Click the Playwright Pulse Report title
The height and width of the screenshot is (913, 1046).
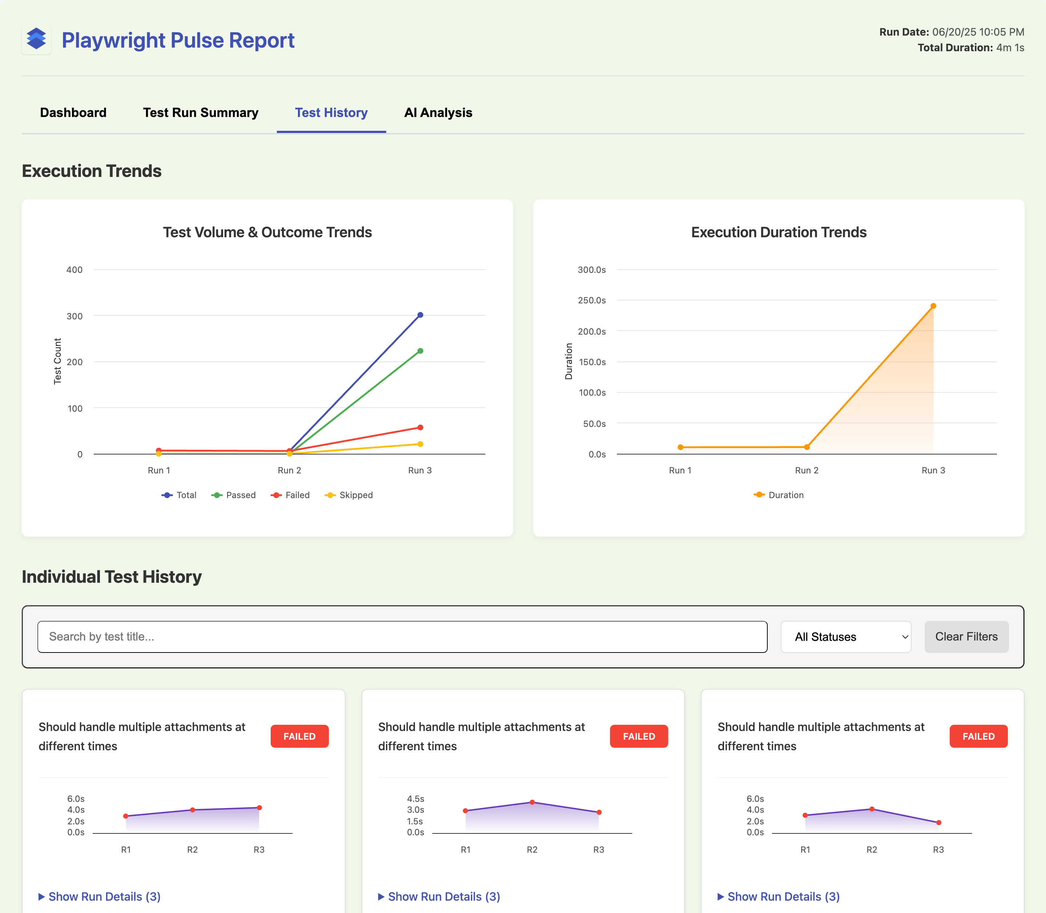point(178,40)
